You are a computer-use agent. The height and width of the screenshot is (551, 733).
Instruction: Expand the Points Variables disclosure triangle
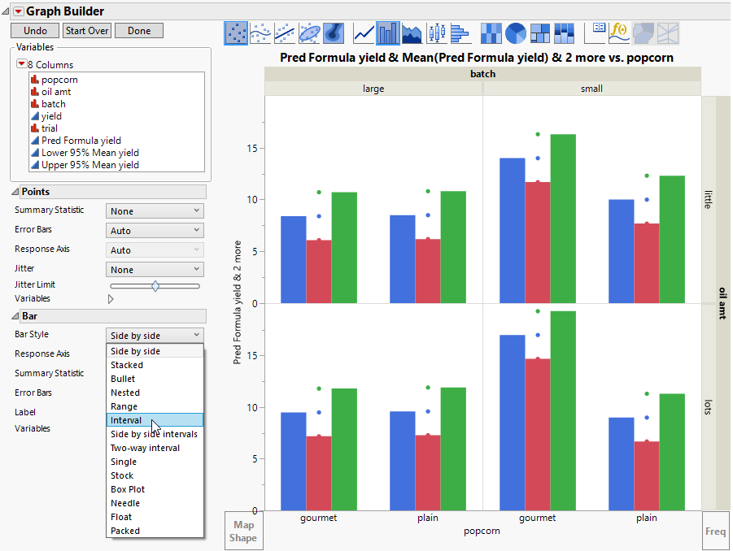[x=111, y=299]
